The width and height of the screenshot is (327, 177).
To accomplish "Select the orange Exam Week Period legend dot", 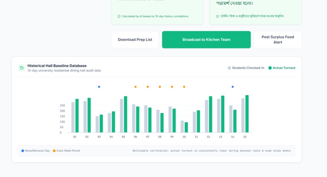I will 54,151.
